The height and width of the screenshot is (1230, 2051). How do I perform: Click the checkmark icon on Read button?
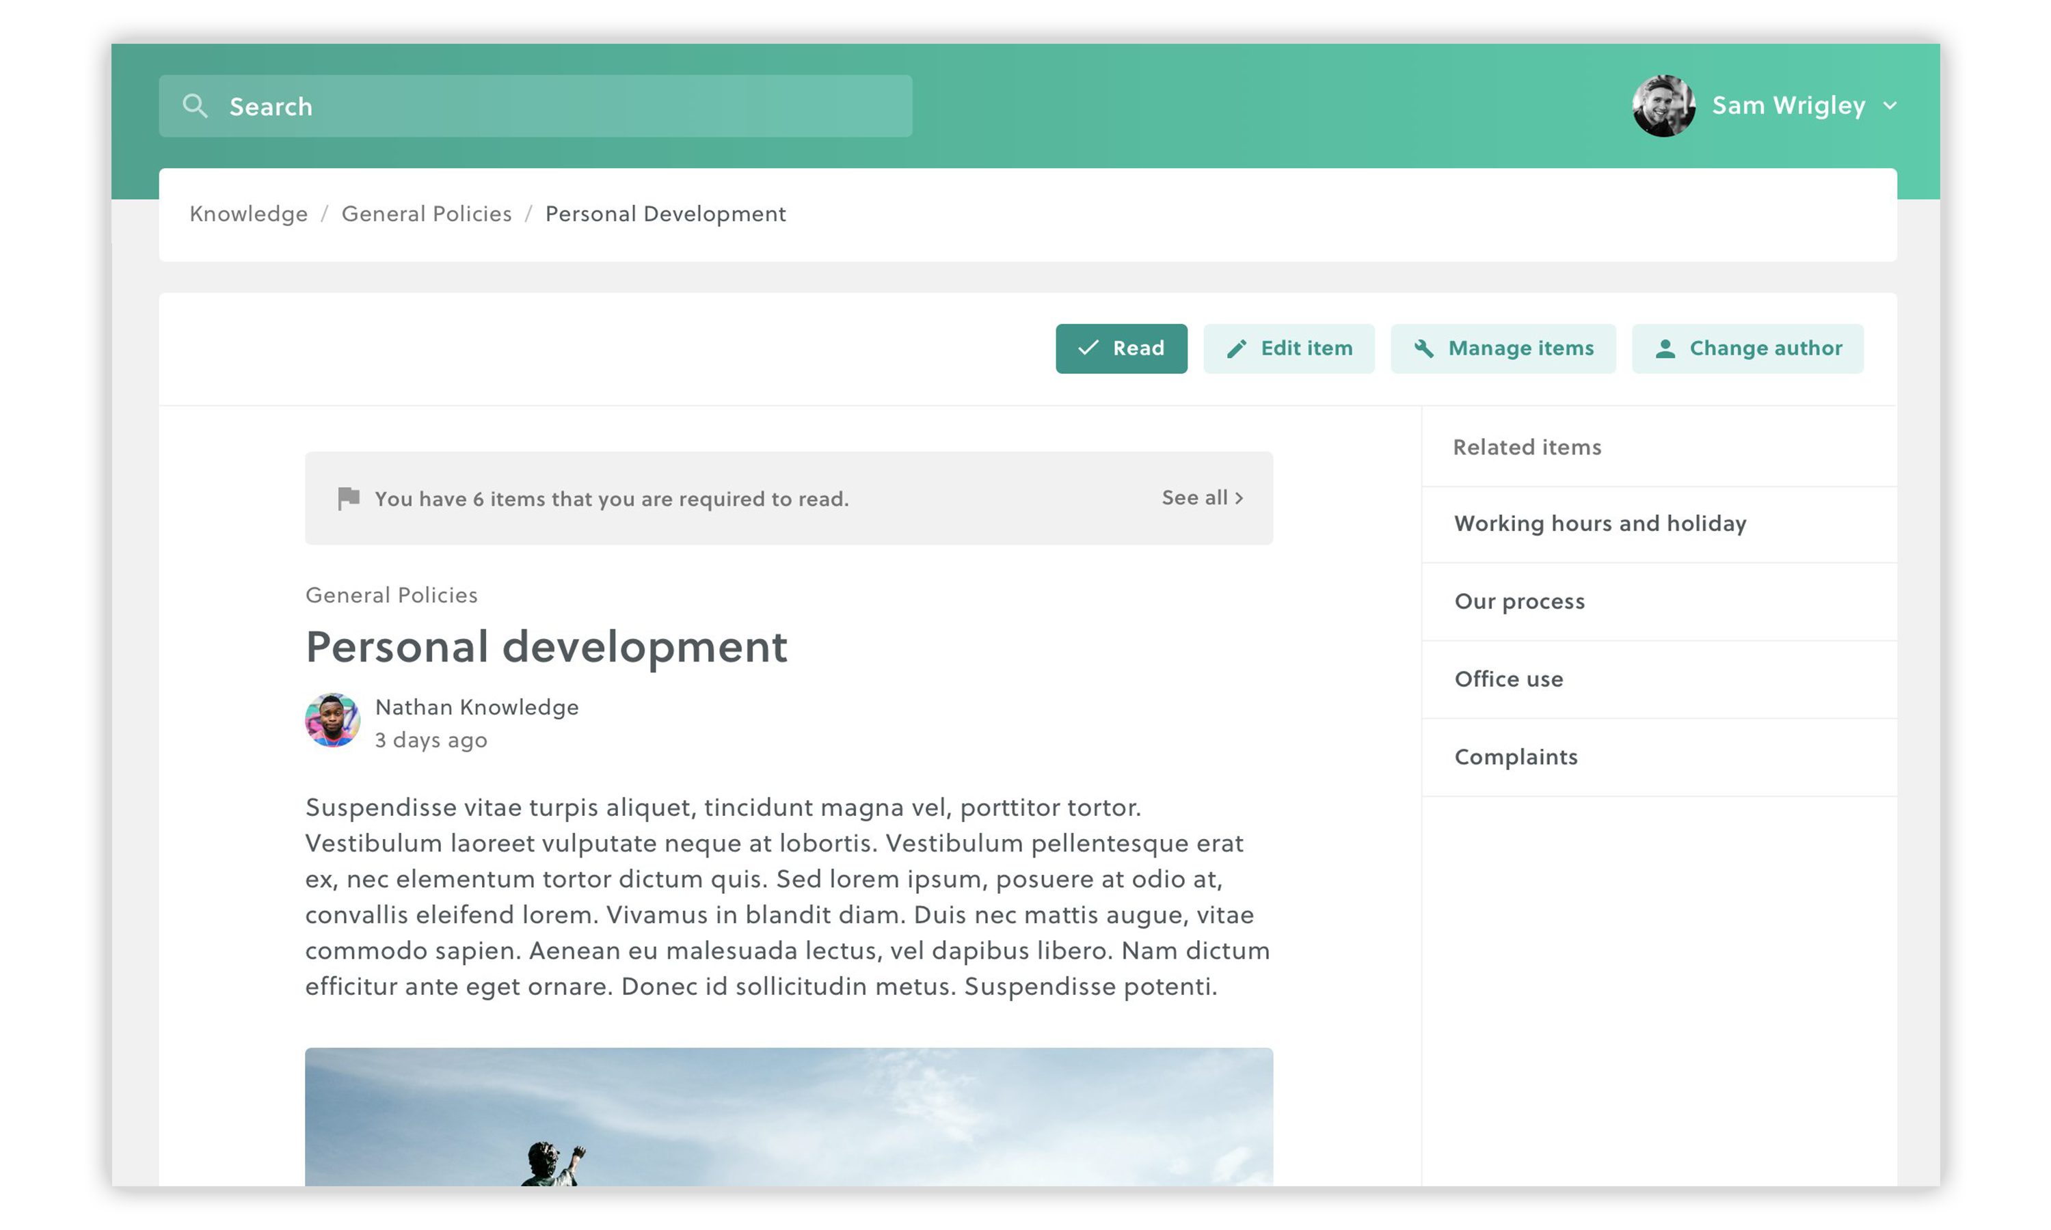pyautogui.click(x=1087, y=348)
